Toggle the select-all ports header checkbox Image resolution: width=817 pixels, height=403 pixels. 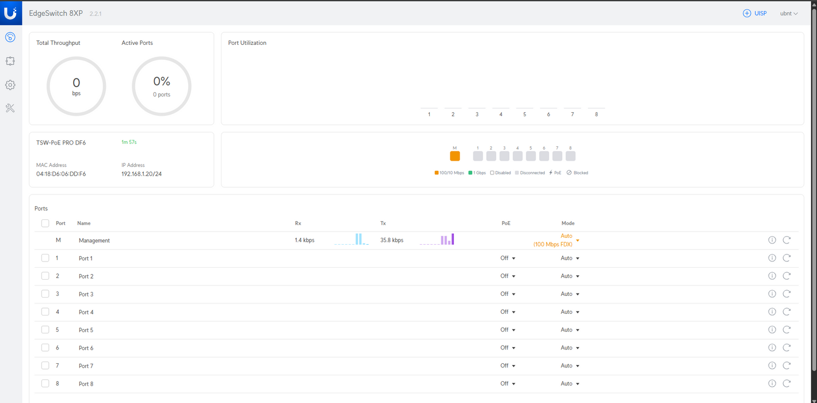45,223
